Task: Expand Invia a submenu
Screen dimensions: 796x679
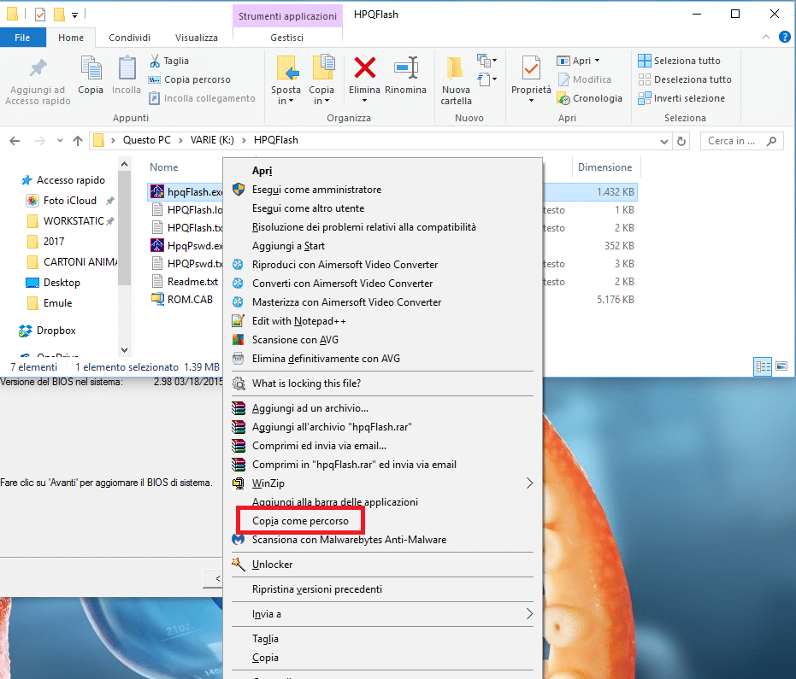Action: (529, 614)
